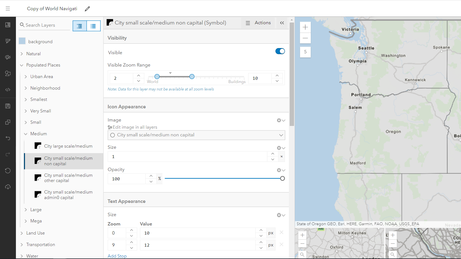This screenshot has width=461, height=259.
Task: Zoom in on the main map
Action: tap(305, 27)
